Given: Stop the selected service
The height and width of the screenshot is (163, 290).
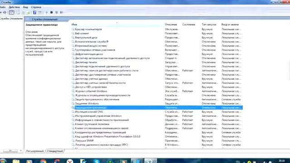Looking at the screenshot, I should (x=51, y=12).
